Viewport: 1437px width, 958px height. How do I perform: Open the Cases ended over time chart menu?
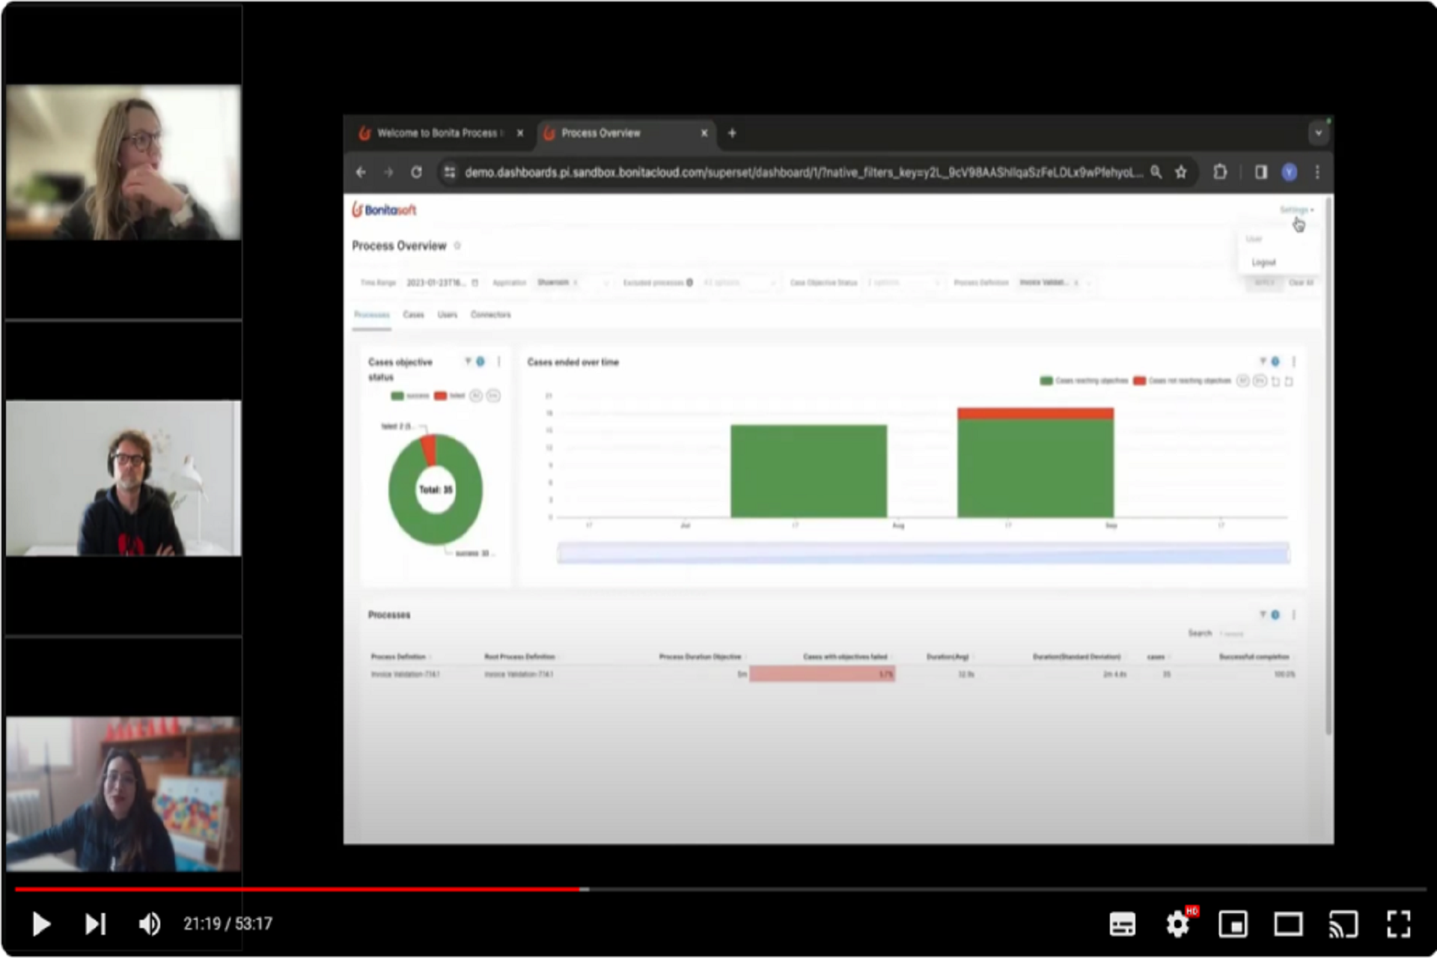coord(1294,362)
